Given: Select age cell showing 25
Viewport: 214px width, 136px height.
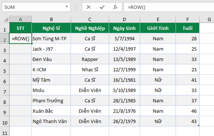Looking at the screenshot, I should tap(187, 49).
